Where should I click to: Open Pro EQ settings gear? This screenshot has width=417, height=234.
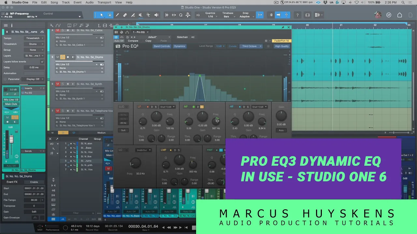[266, 41]
